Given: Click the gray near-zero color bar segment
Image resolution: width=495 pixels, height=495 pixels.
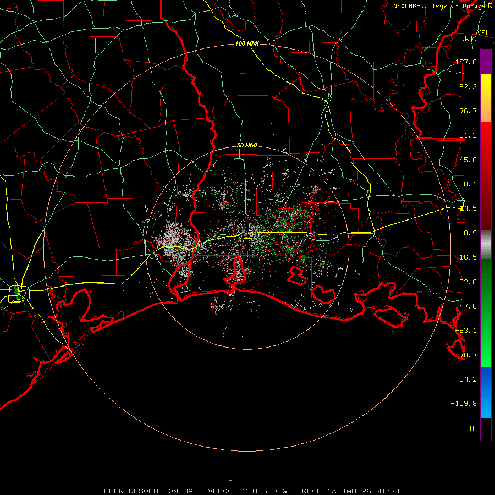Looking at the screenshot, I should click(486, 245).
